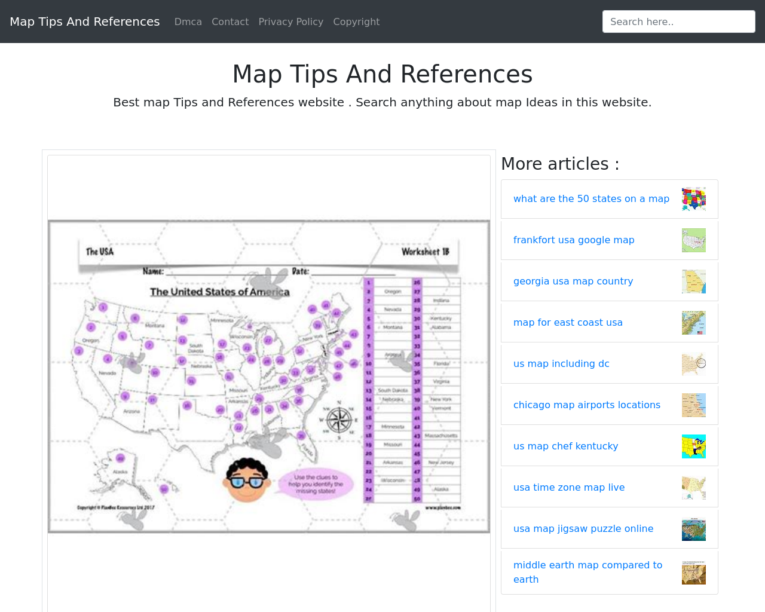Click the east coast usa map thumbnail

694,323
